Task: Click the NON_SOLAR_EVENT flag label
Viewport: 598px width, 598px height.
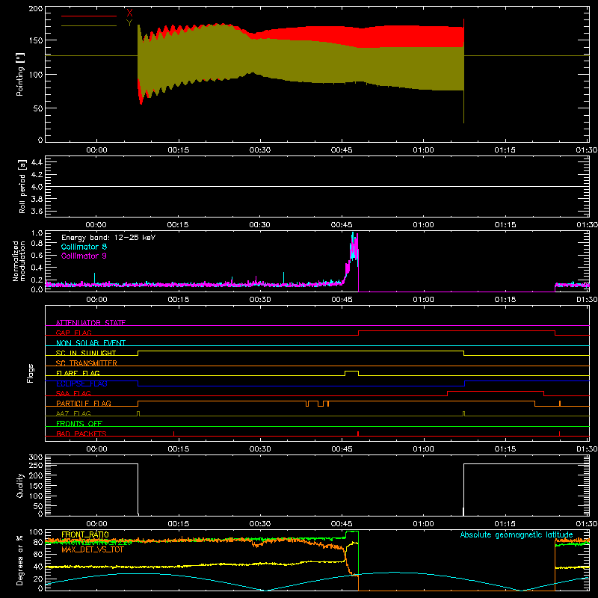Action: (x=90, y=343)
